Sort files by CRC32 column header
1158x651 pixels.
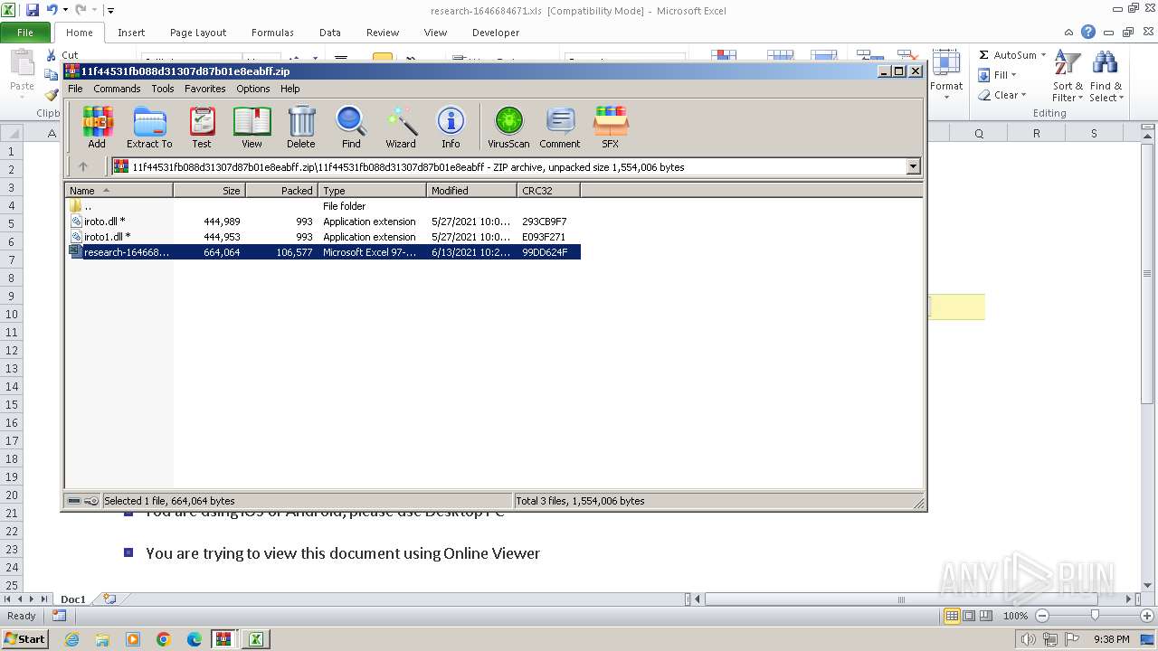tap(549, 190)
